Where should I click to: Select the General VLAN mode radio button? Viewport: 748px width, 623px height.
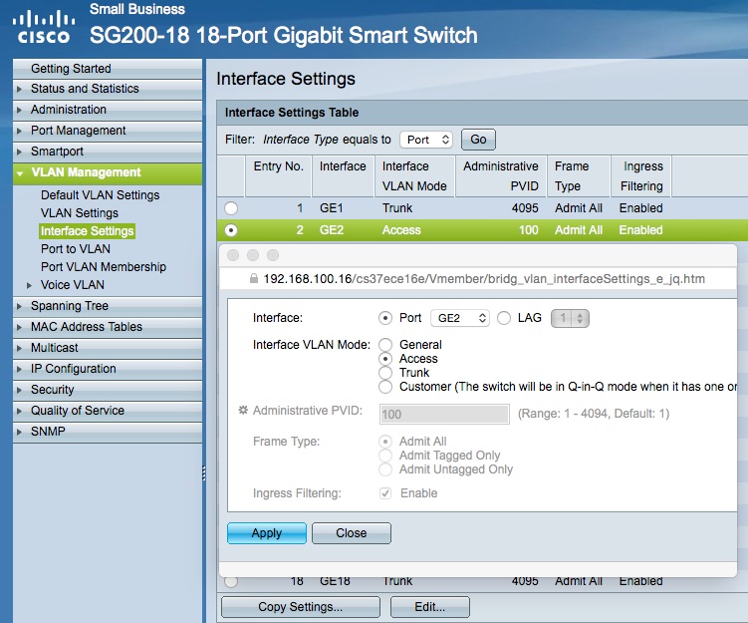coord(385,345)
